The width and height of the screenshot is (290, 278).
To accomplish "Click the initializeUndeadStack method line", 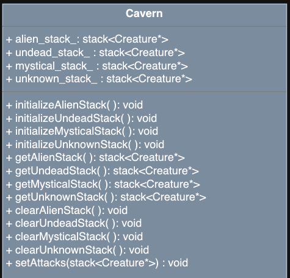I will coord(81,118).
